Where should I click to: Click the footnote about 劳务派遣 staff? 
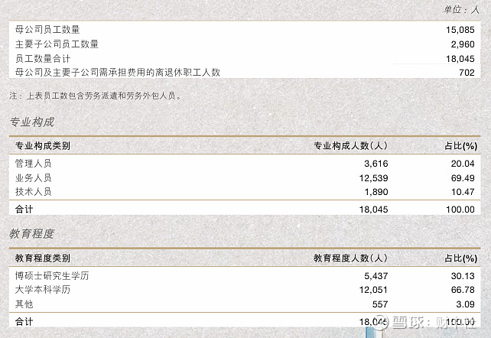(95, 96)
